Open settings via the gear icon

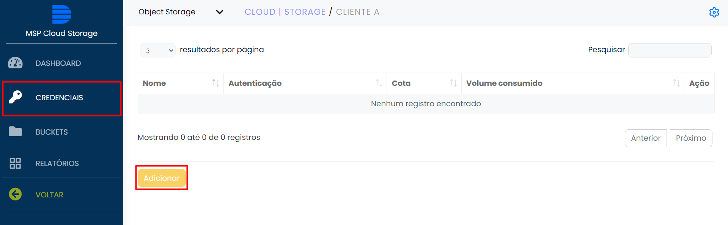714,12
